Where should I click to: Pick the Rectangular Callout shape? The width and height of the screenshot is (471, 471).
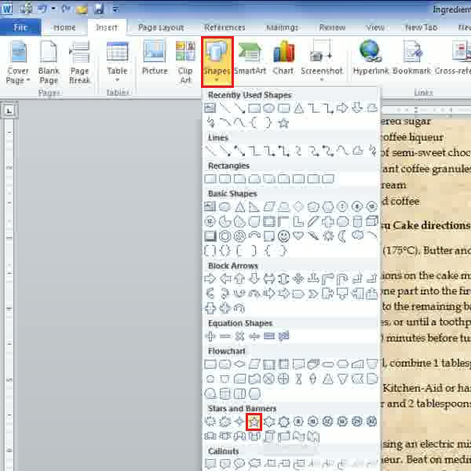coord(210,463)
